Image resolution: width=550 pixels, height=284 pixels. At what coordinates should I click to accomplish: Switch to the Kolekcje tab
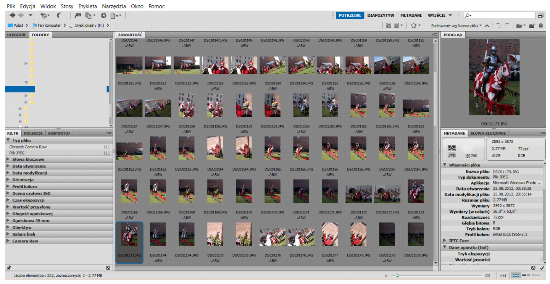[x=33, y=133]
